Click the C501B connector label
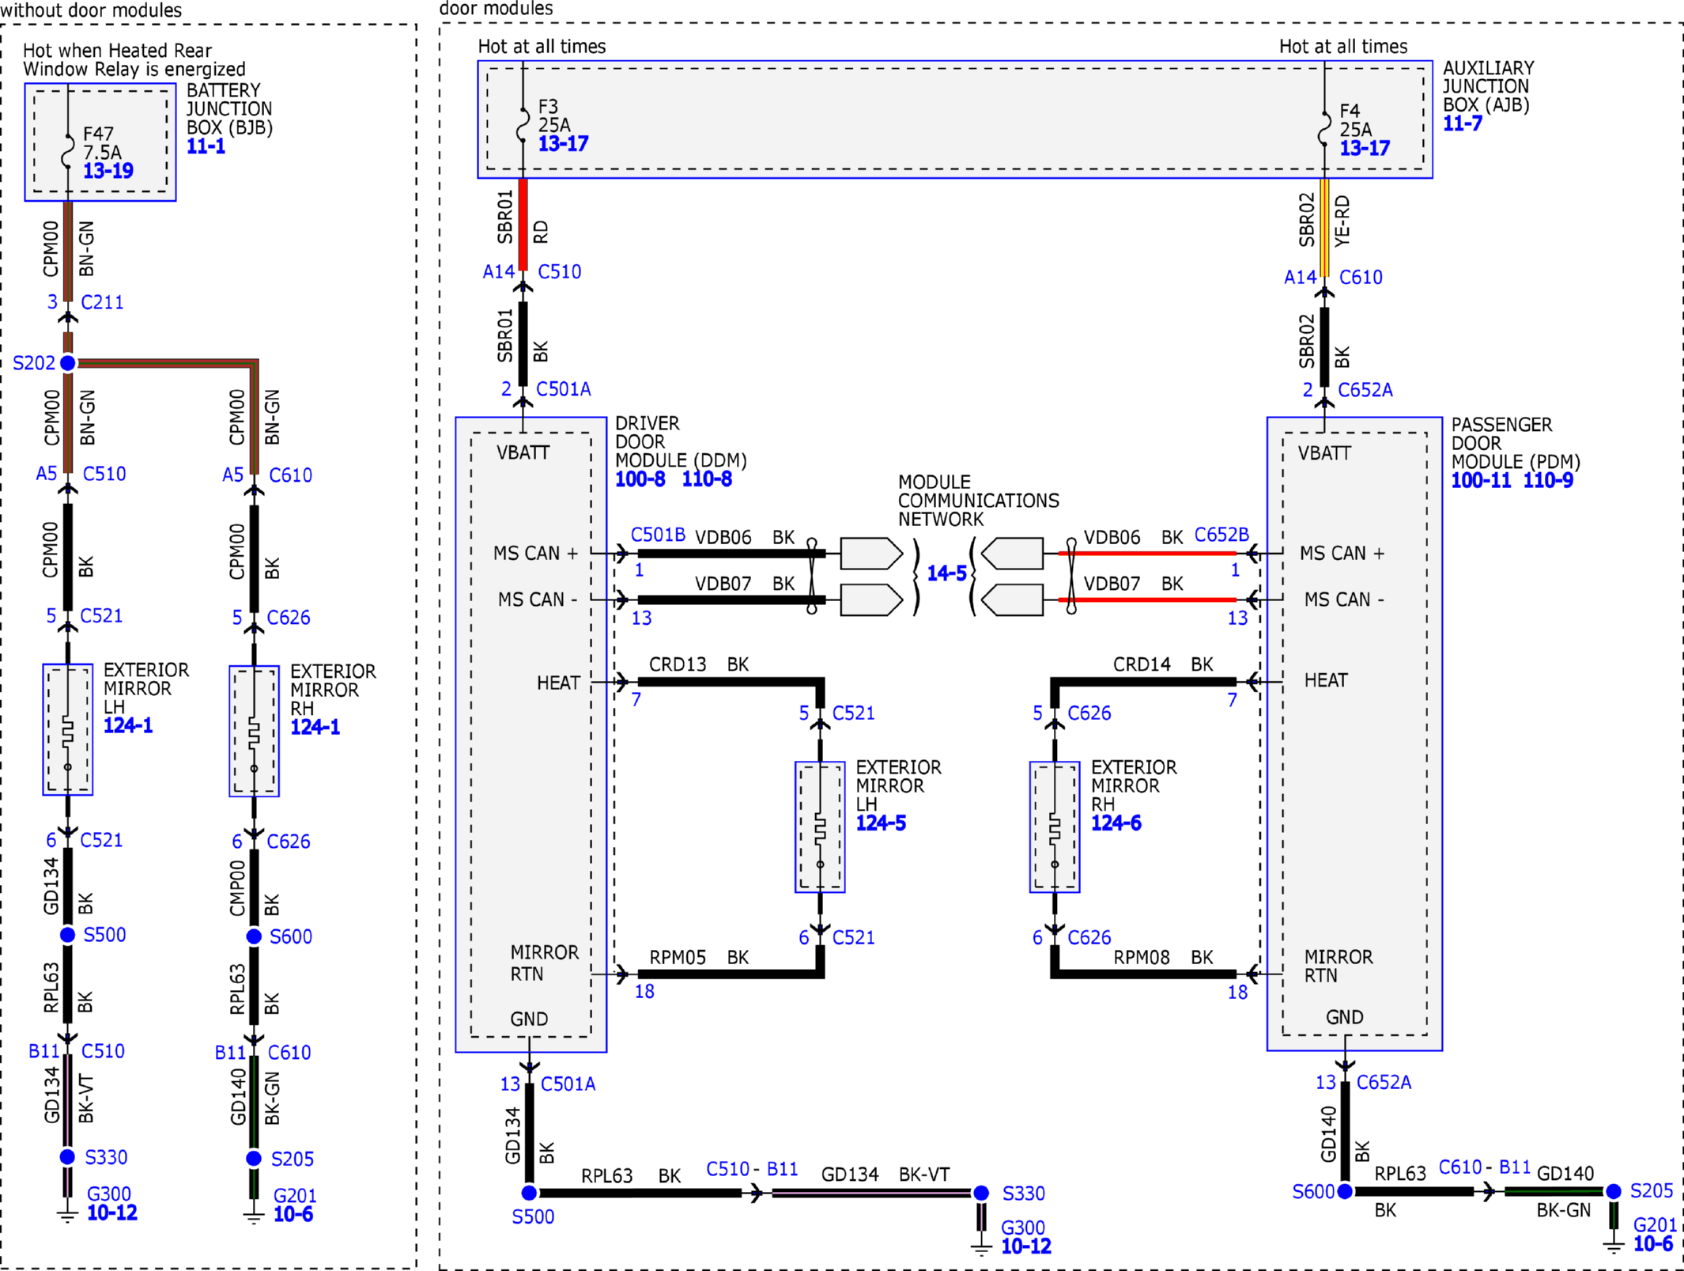The image size is (1684, 1271). tap(658, 535)
